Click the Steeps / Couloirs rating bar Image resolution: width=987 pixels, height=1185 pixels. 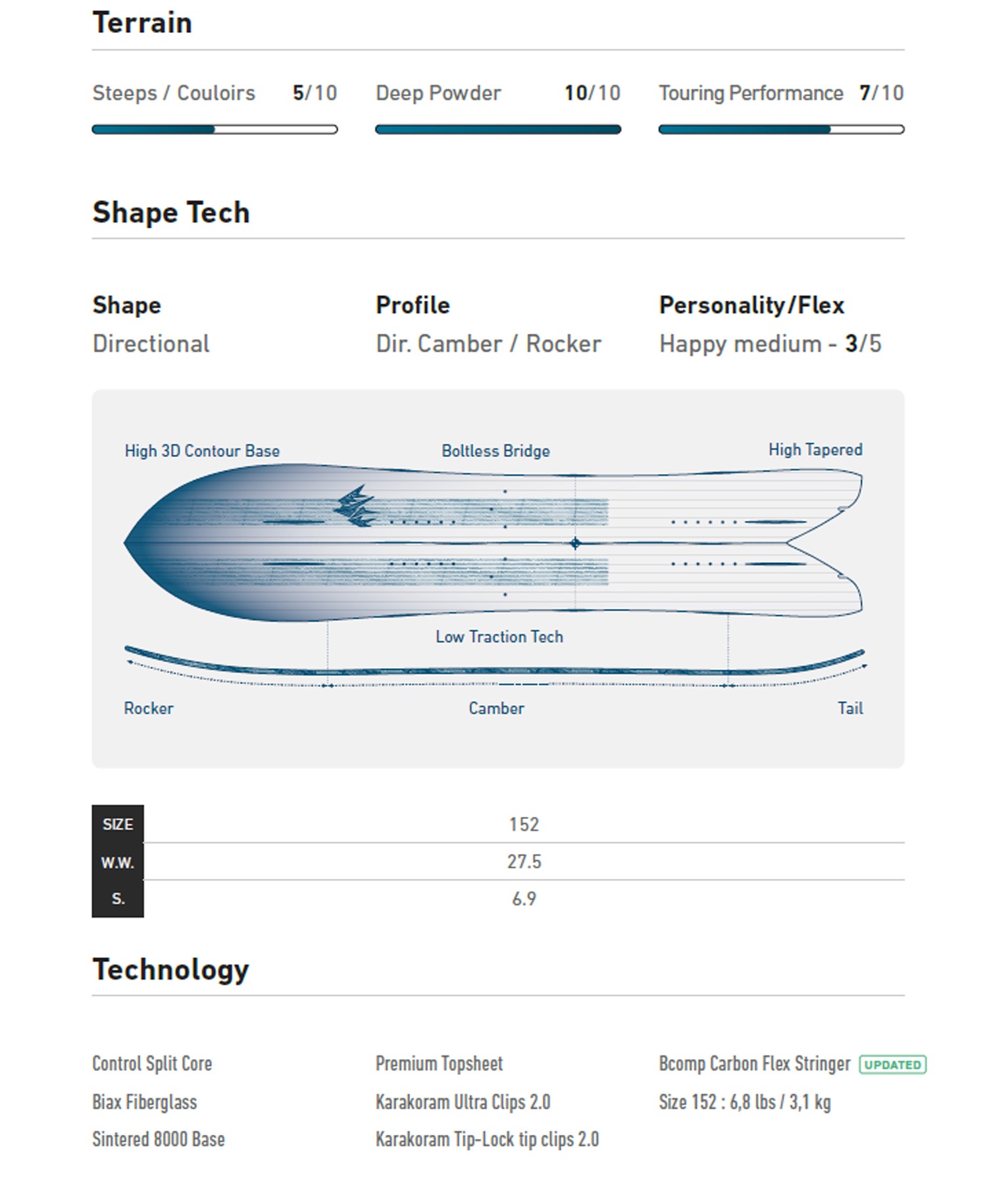point(215,130)
